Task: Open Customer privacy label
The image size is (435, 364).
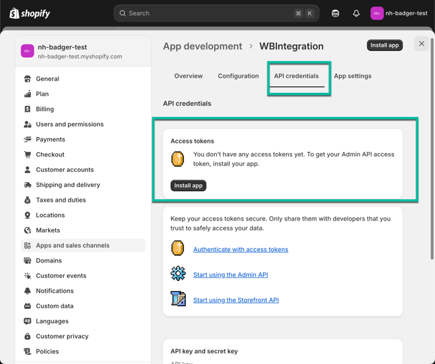Action: click(x=62, y=336)
